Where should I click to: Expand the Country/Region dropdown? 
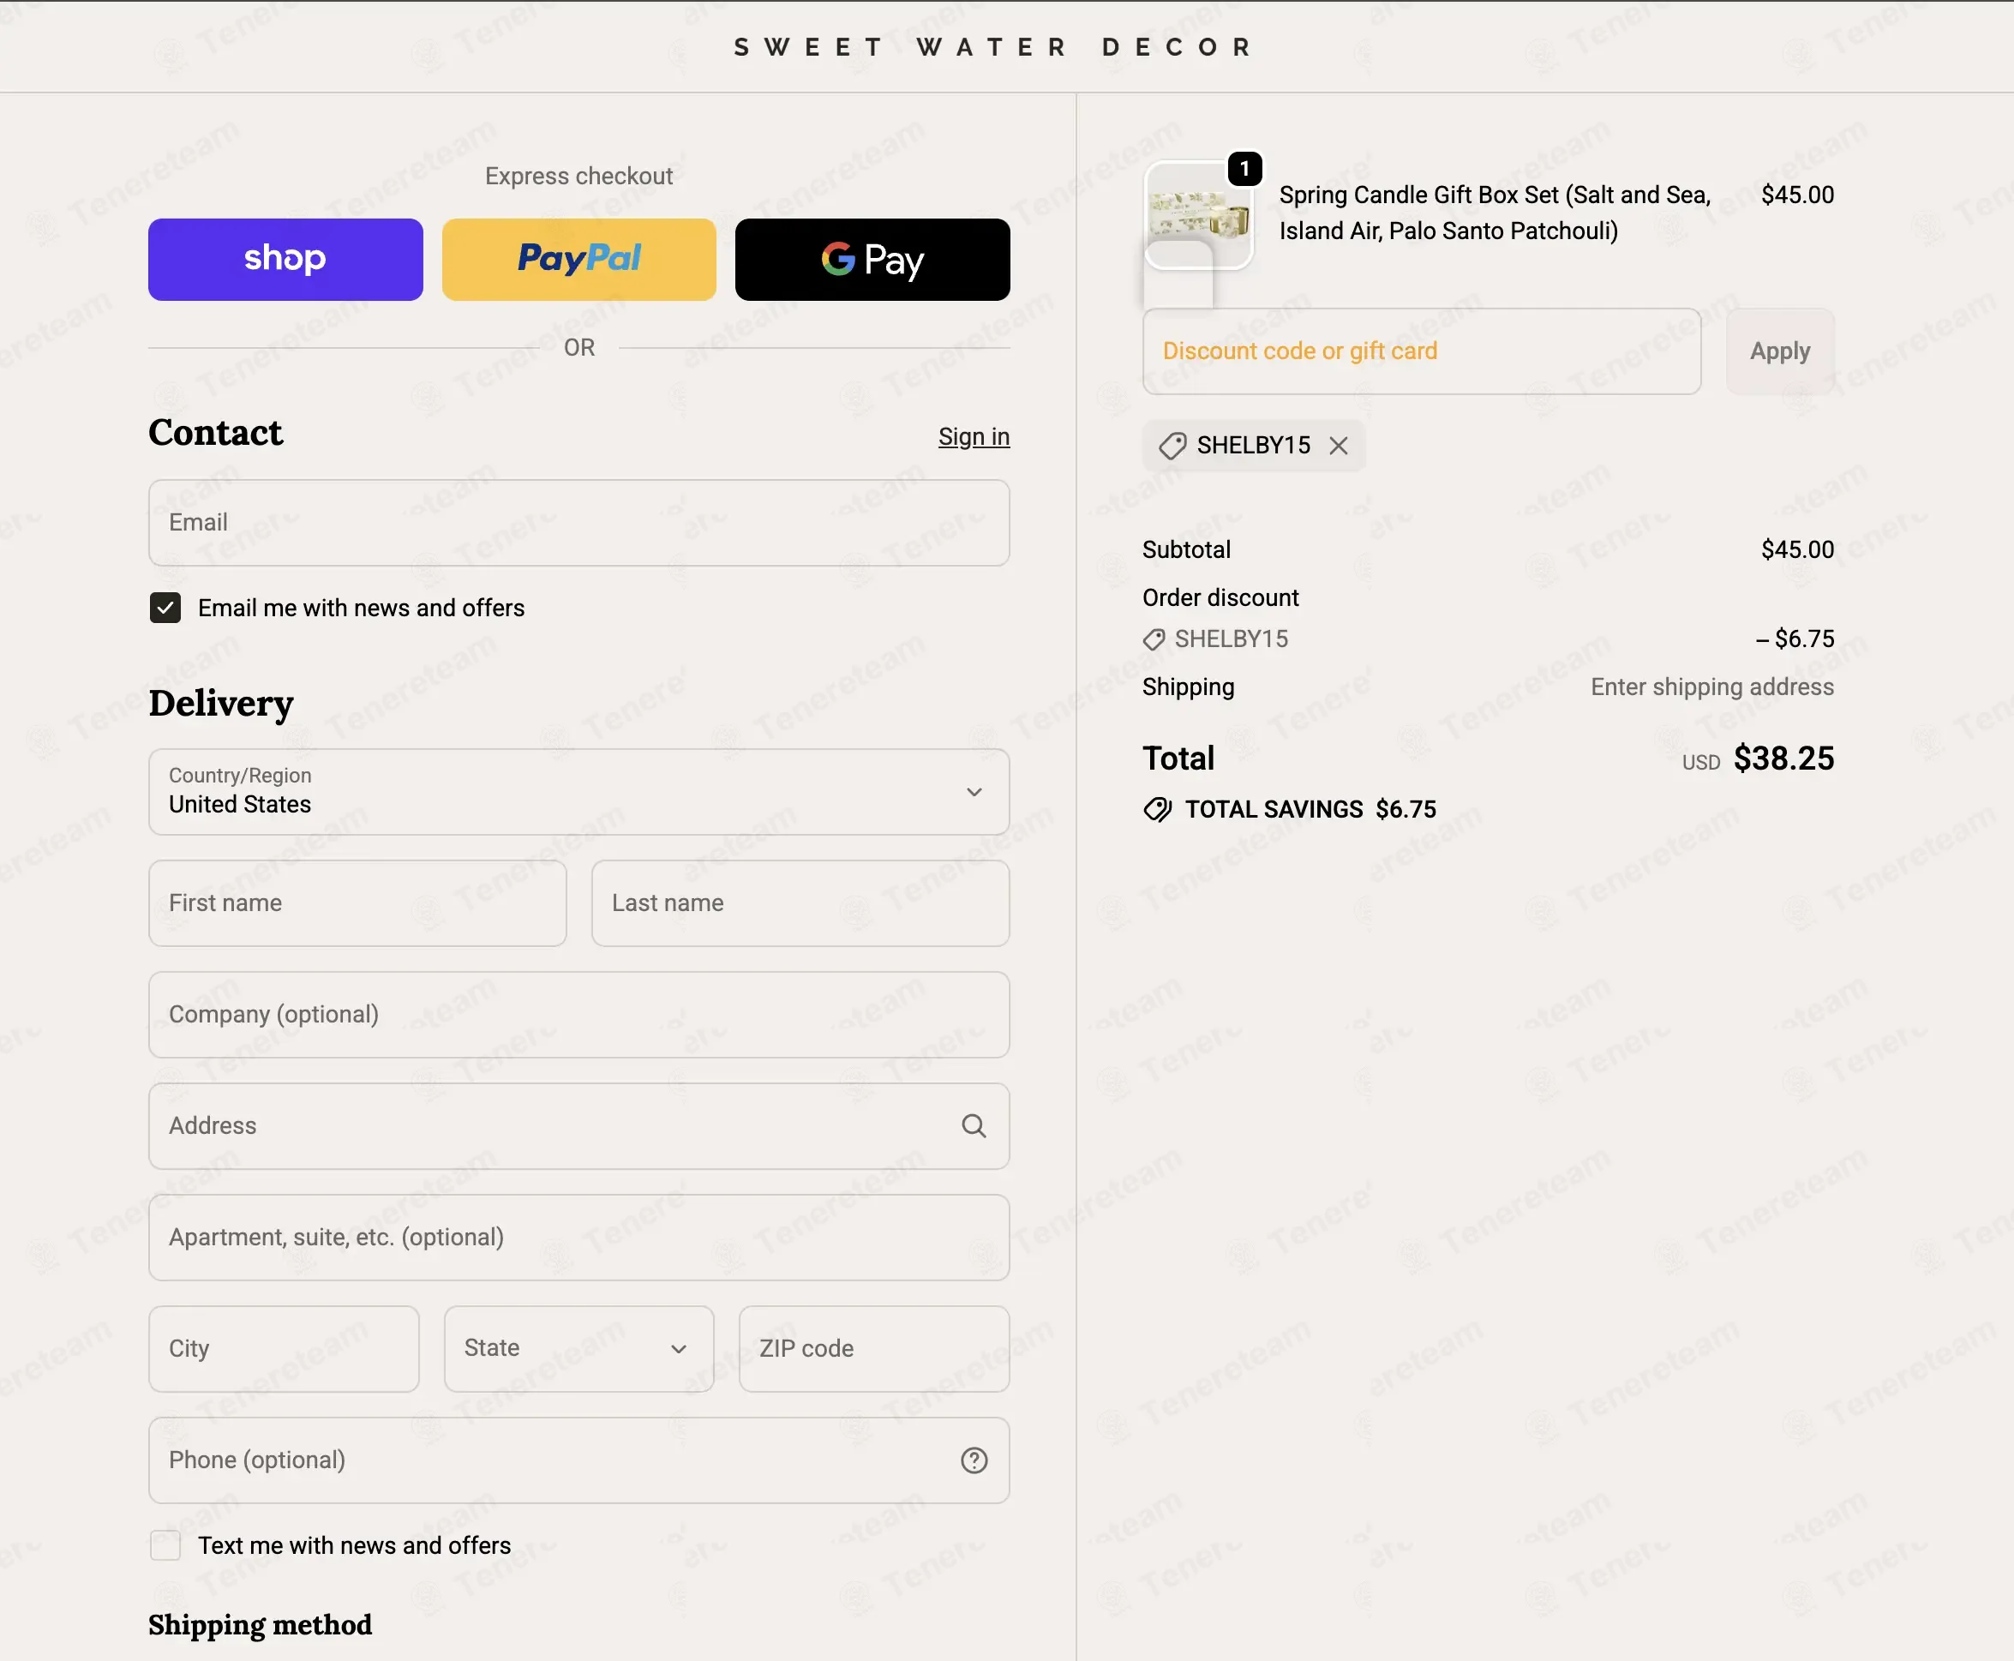578,792
